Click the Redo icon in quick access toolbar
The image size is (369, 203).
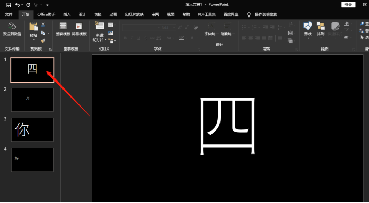coord(28,5)
